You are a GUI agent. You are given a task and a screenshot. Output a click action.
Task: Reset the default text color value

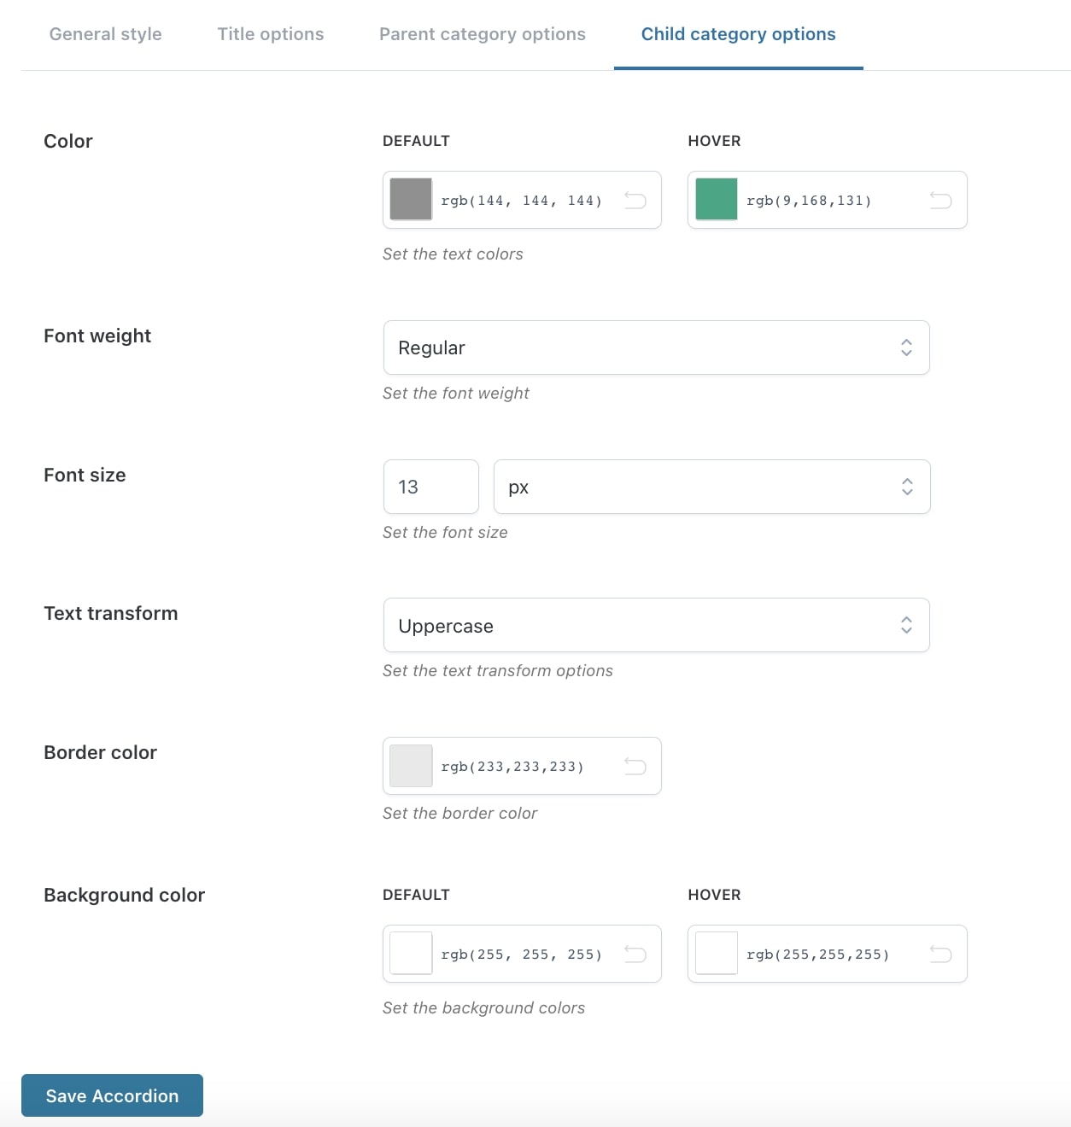pos(635,201)
